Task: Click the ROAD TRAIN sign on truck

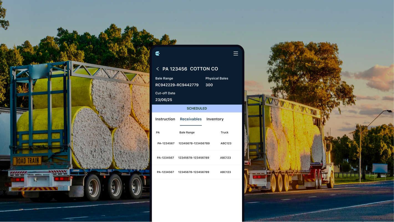Action: point(27,161)
